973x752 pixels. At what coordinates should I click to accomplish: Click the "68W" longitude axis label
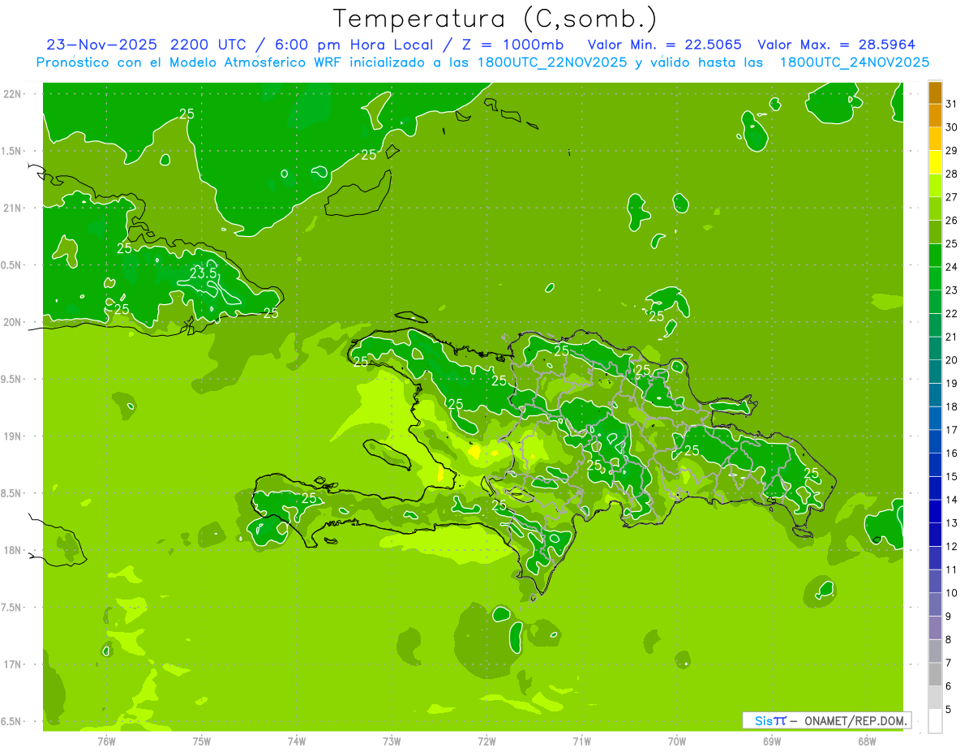(867, 741)
